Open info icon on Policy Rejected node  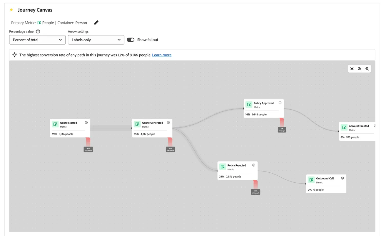pos(254,165)
